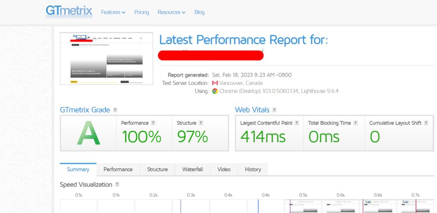The image size is (437, 213).
Task: Select the Summary tab
Action: tap(78, 170)
